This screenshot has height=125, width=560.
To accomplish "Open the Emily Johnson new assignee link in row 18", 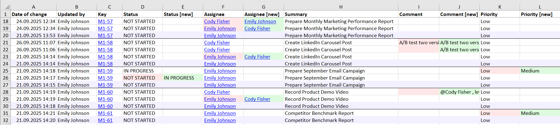I will 260,21.
